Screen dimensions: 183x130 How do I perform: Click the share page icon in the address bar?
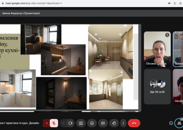point(175,3)
